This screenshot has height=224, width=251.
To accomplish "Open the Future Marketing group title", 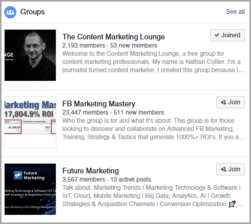I will [x=91, y=171].
